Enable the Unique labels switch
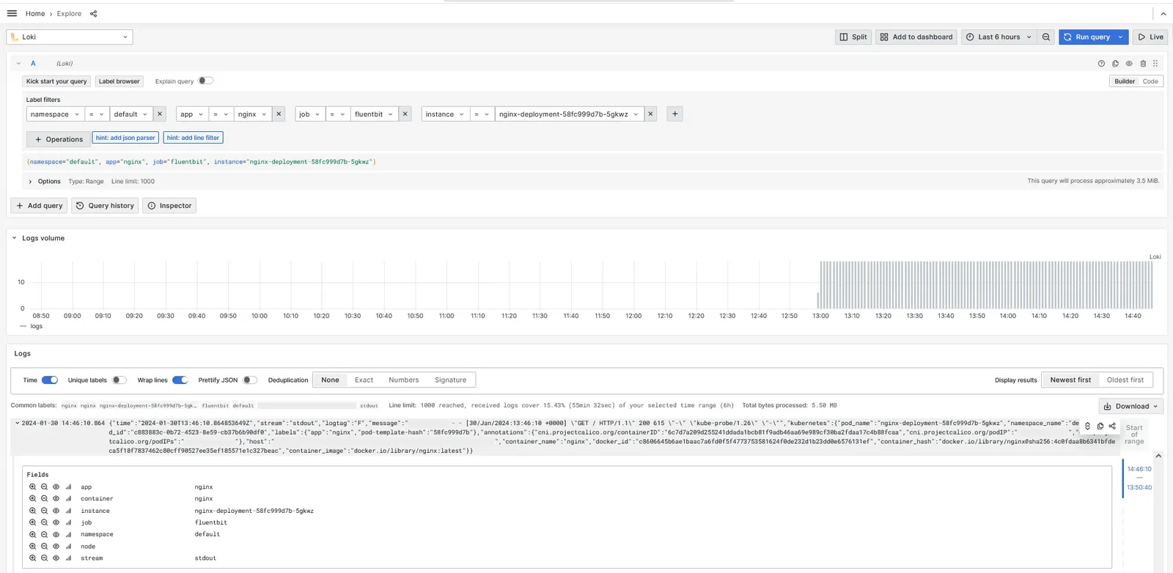Image resolution: width=1173 pixels, height=573 pixels. (119, 380)
